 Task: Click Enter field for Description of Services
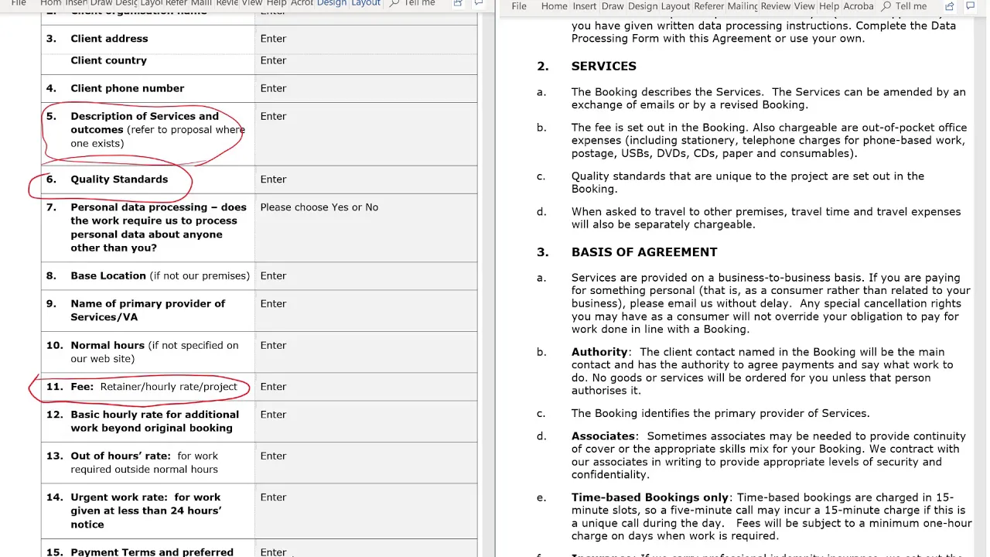(366, 133)
